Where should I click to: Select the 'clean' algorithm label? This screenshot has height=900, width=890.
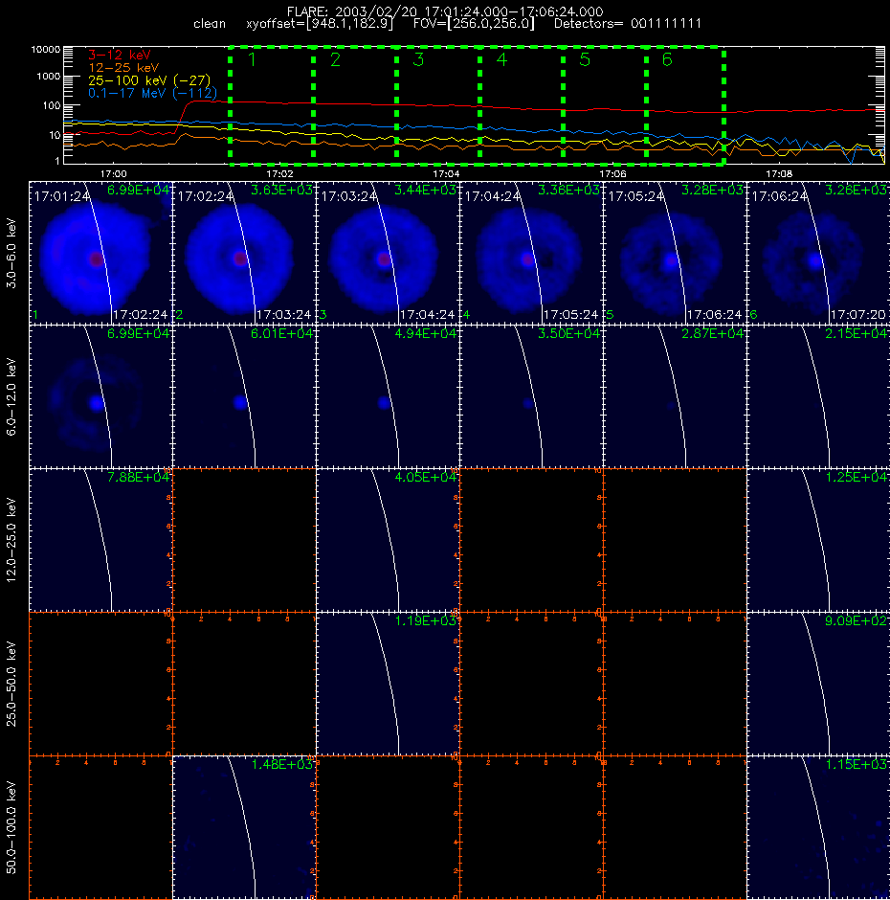point(210,24)
